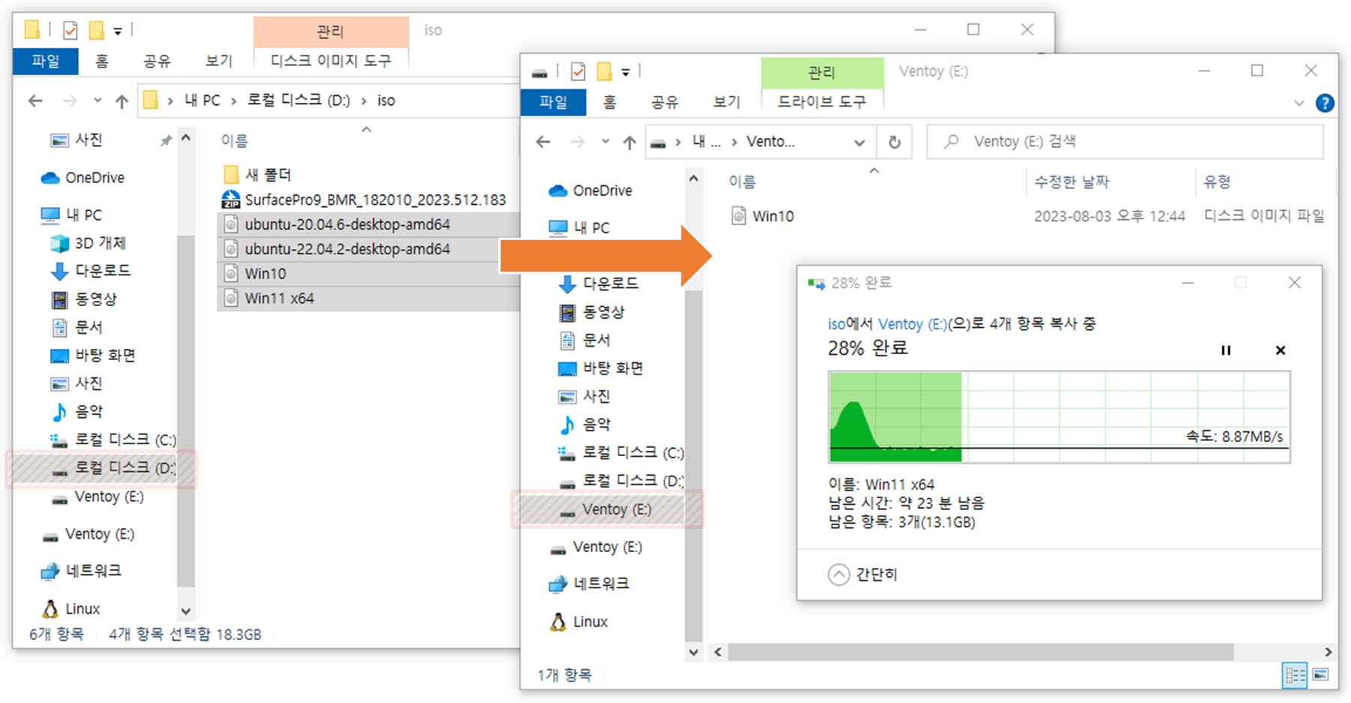Open the 홈 tab in Ventoy window
Image resolution: width=1351 pixels, height=703 pixels.
point(609,102)
